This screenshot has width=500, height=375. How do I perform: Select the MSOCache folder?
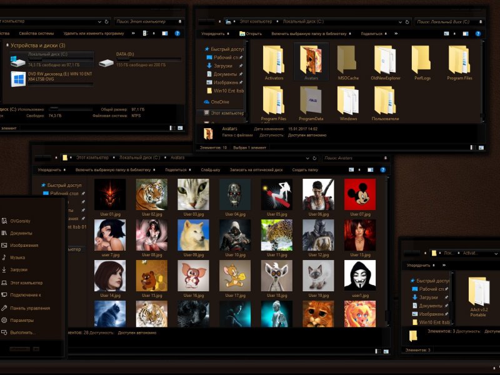348,62
